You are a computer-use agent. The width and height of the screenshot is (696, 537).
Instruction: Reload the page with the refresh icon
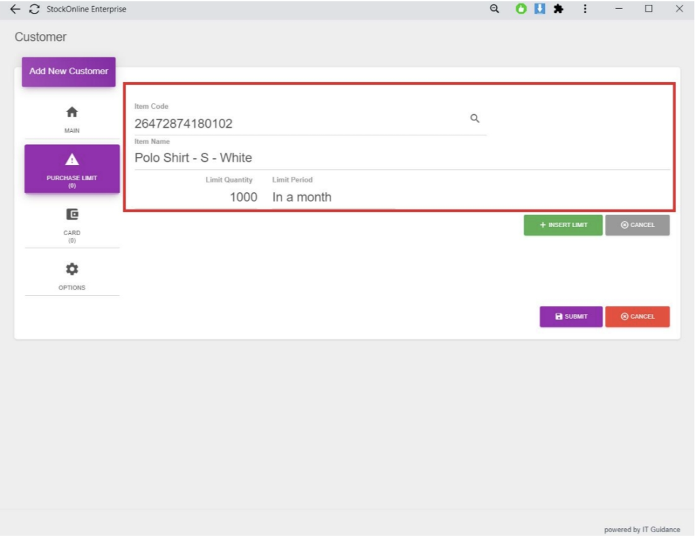pos(34,10)
